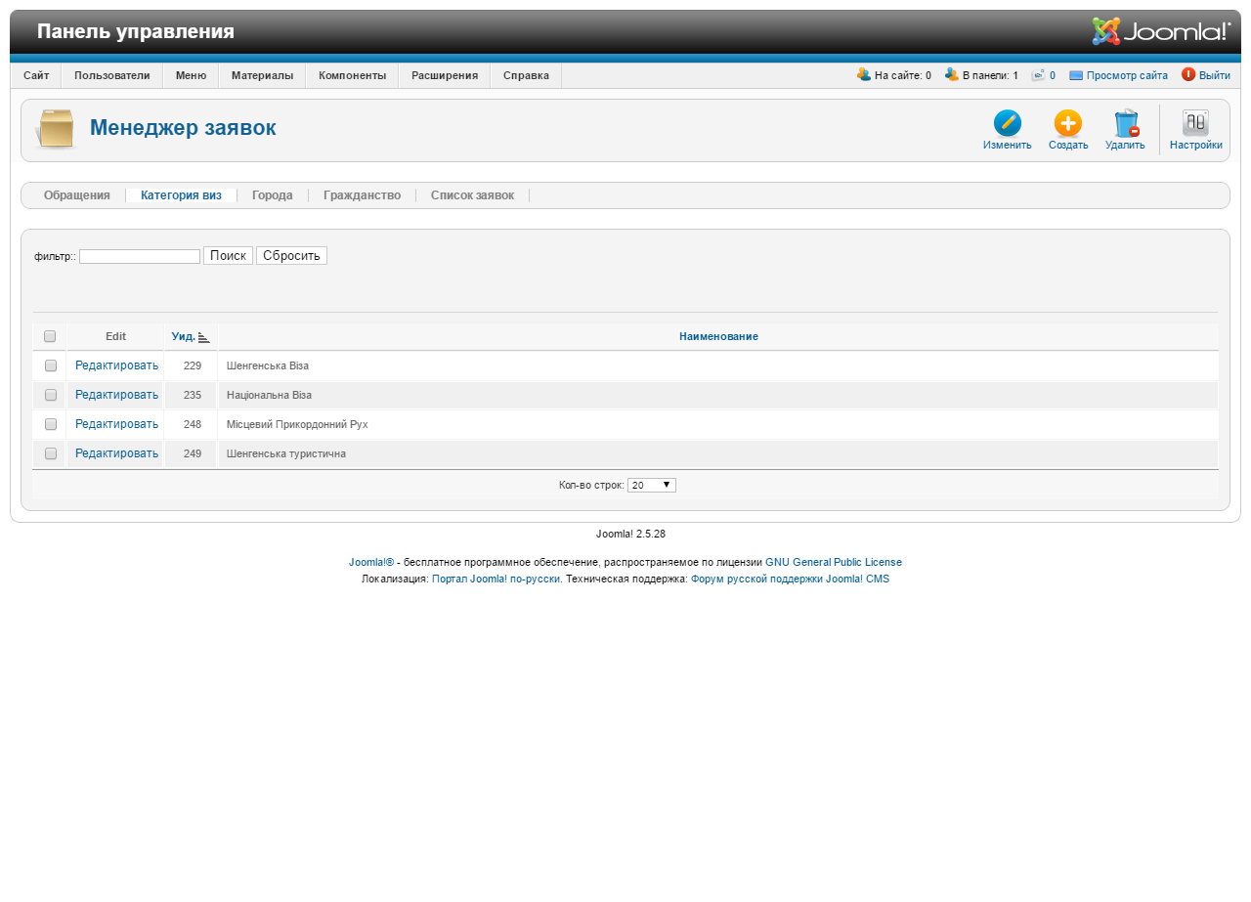Click the Шенгенська туристична name cell
The height and width of the screenshot is (902, 1251).
(717, 453)
